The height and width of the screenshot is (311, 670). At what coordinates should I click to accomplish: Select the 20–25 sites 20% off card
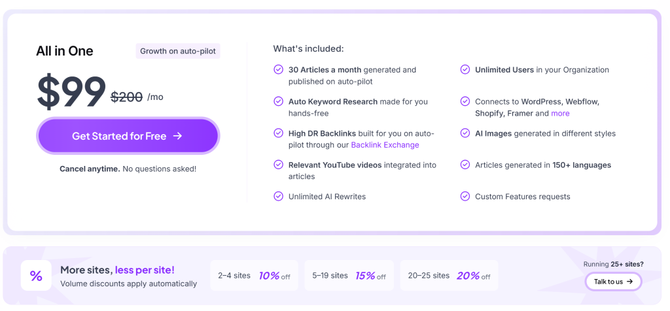pos(449,276)
